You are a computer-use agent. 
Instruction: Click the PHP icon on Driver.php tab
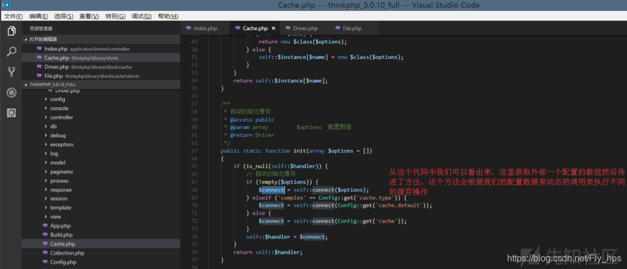pyautogui.click(x=288, y=28)
